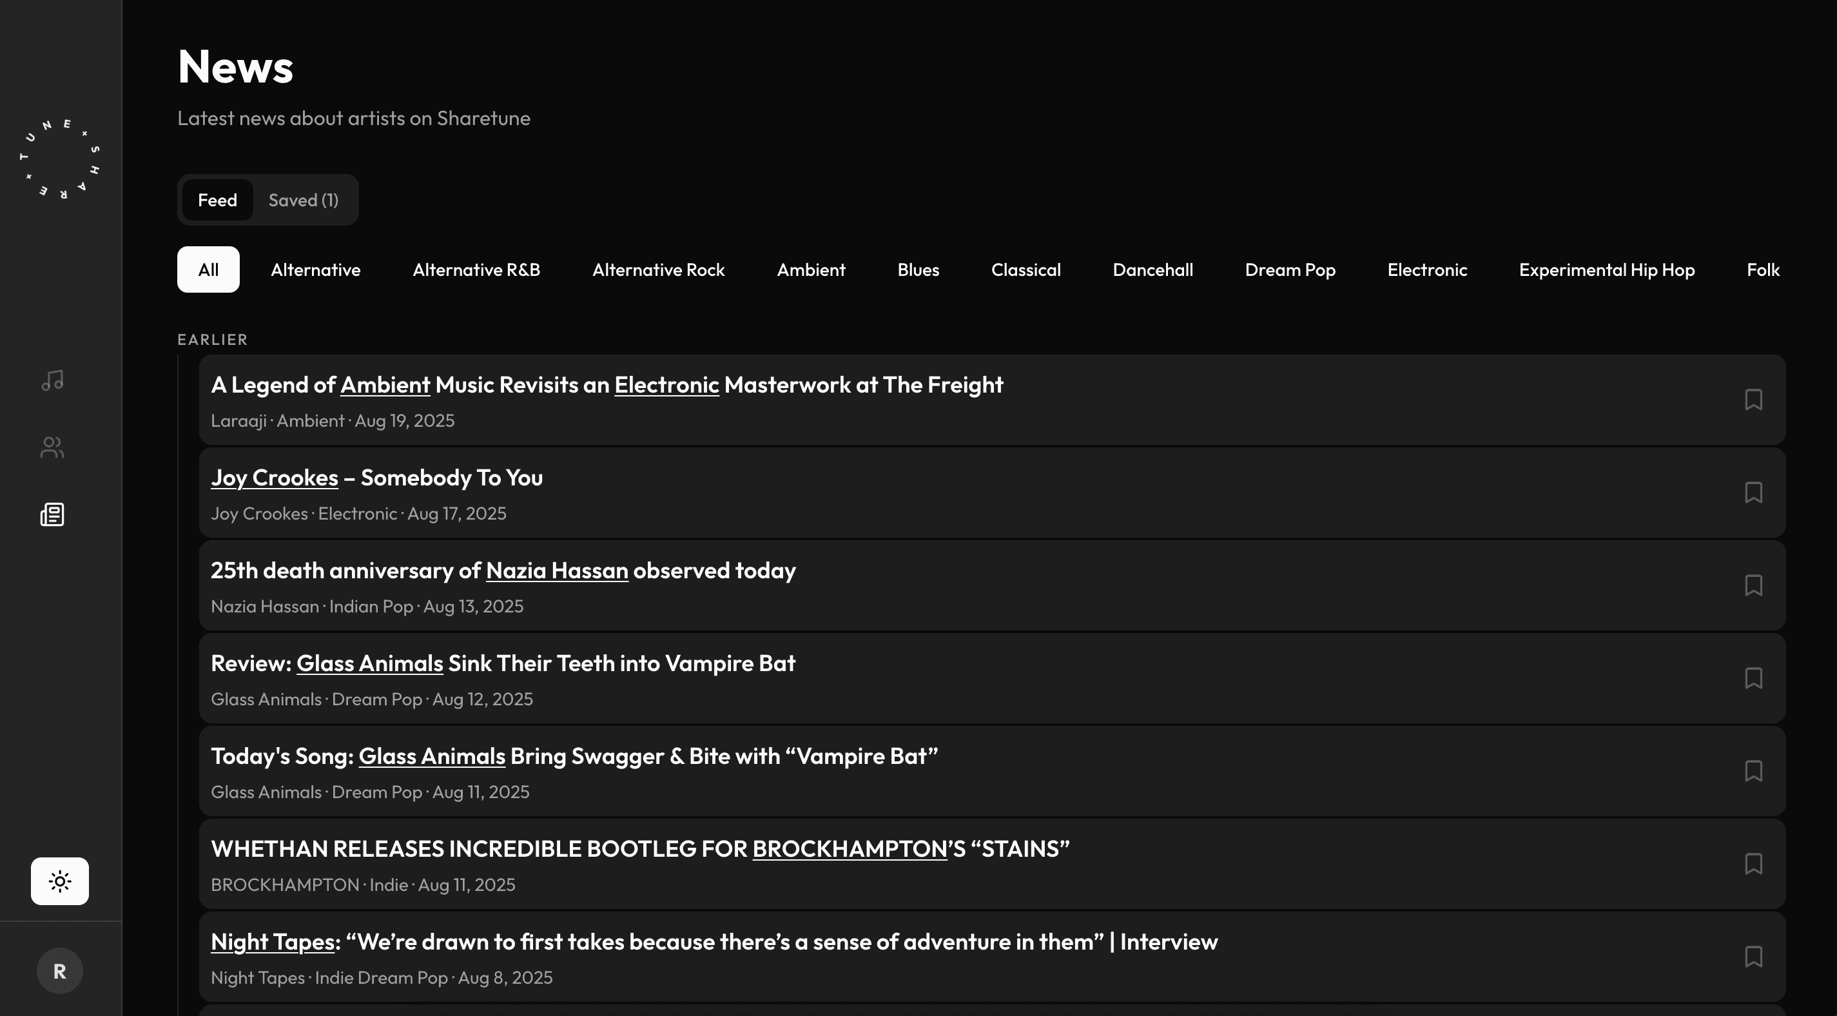Image resolution: width=1837 pixels, height=1016 pixels.
Task: Filter by Alternative R&B genre
Action: click(x=476, y=269)
